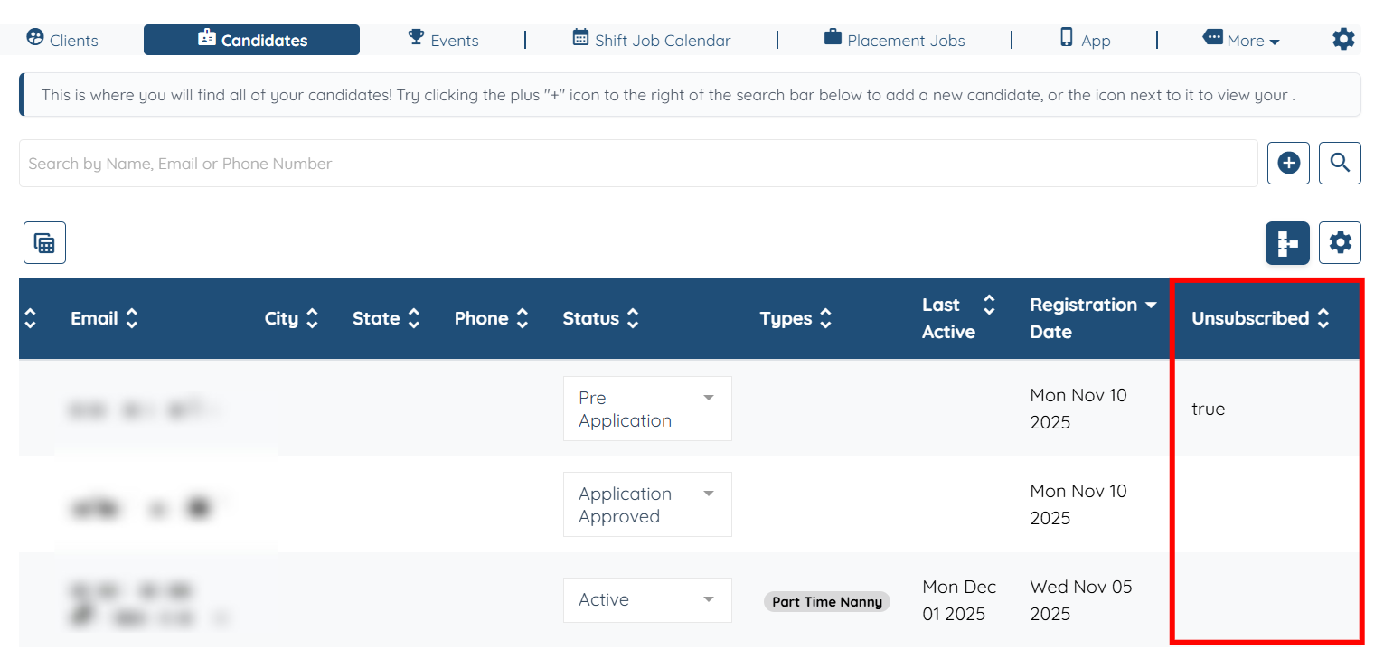
Task: Switch to the Placement Jobs tab
Action: point(894,40)
